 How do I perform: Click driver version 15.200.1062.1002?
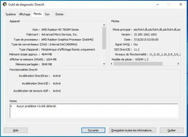(x=145, y=35)
